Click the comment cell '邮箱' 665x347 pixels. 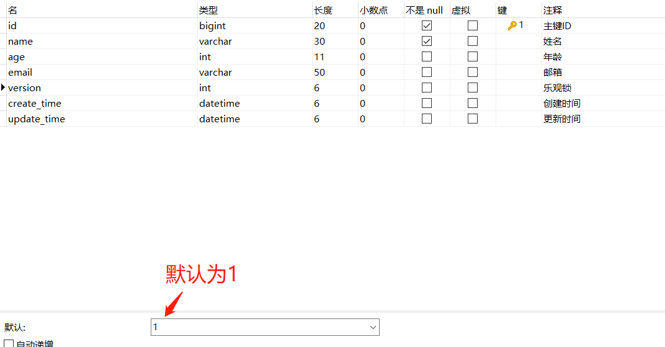click(603, 72)
